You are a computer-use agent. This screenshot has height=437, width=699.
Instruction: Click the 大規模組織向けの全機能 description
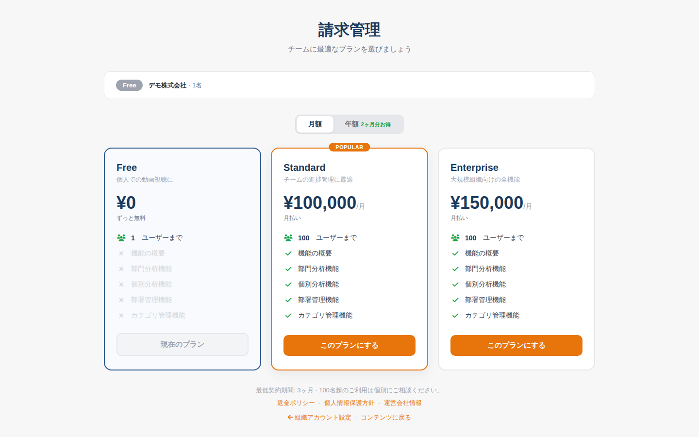pos(485,180)
